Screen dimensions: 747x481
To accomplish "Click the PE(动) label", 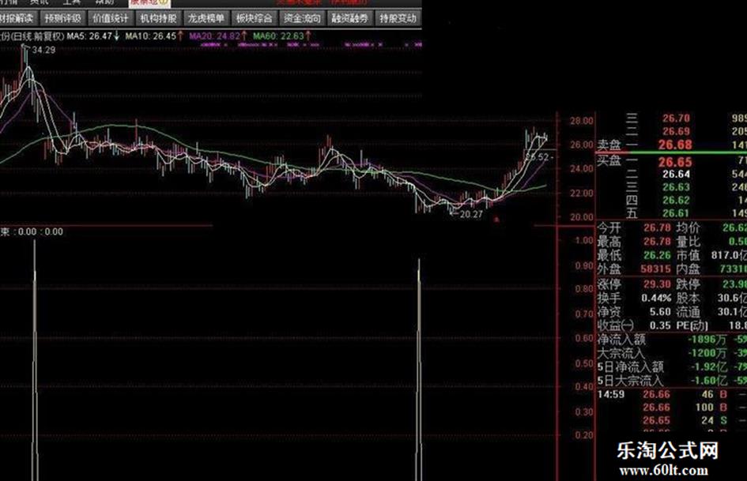I will 692,325.
